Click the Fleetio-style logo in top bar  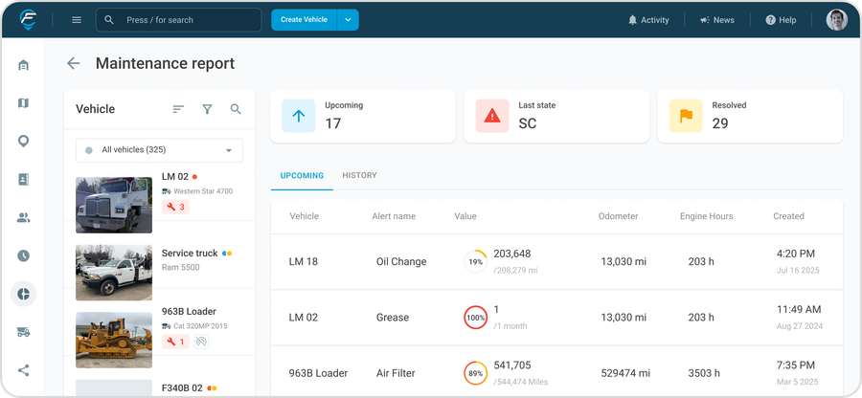pyautogui.click(x=28, y=20)
